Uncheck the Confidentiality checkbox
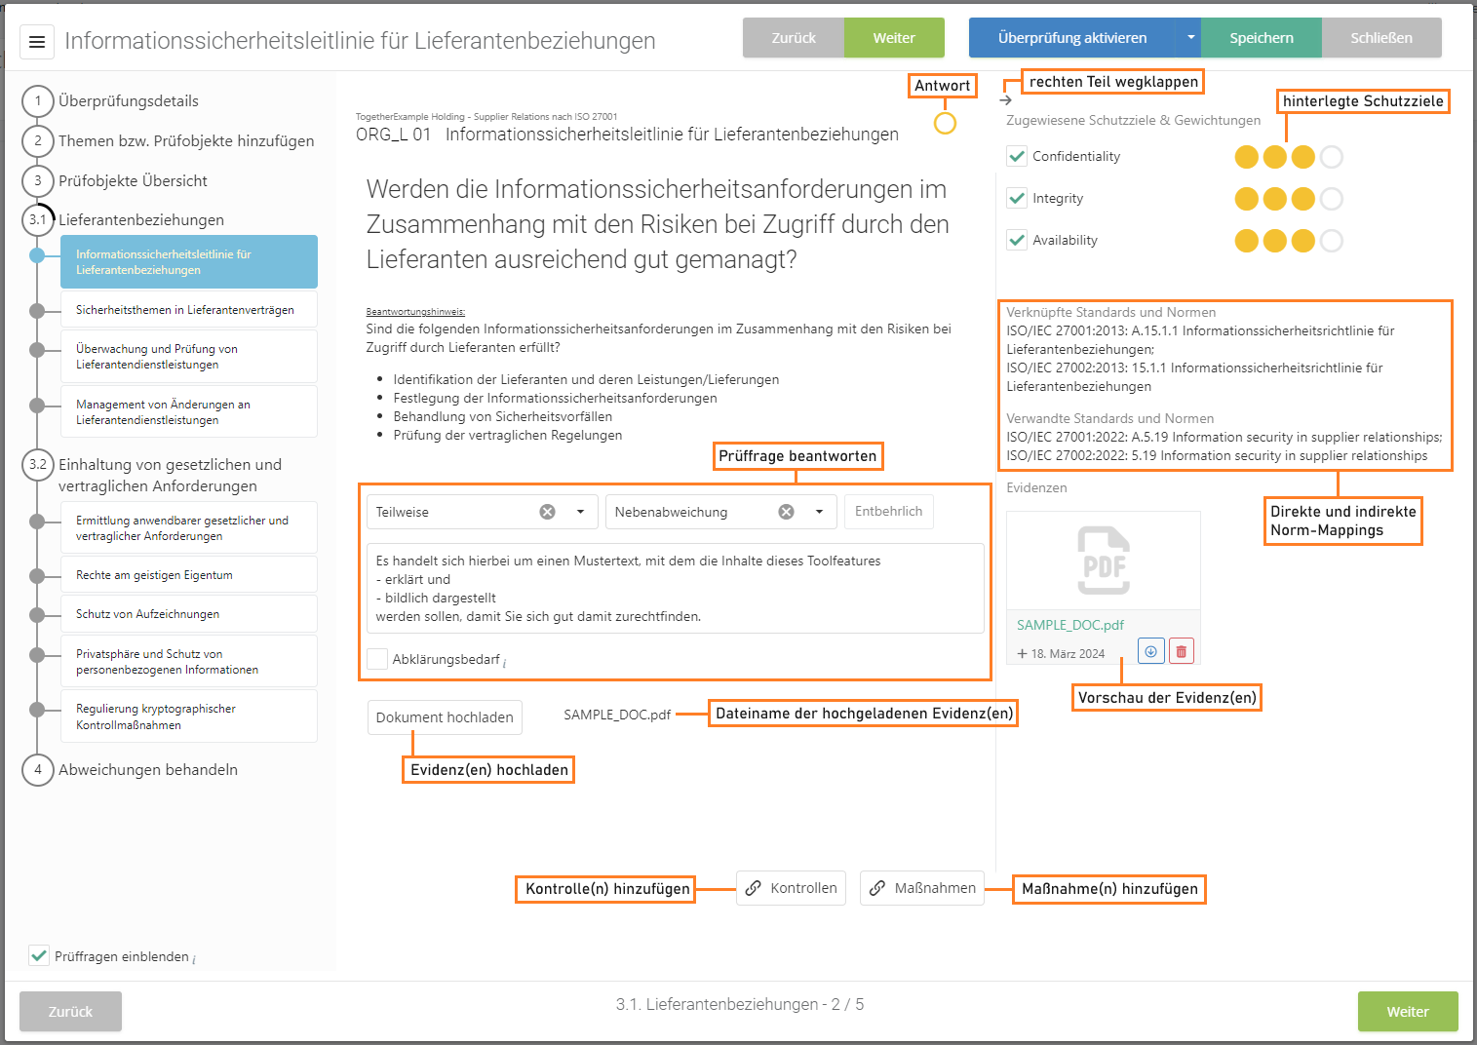This screenshot has height=1045, width=1477. point(1017,156)
